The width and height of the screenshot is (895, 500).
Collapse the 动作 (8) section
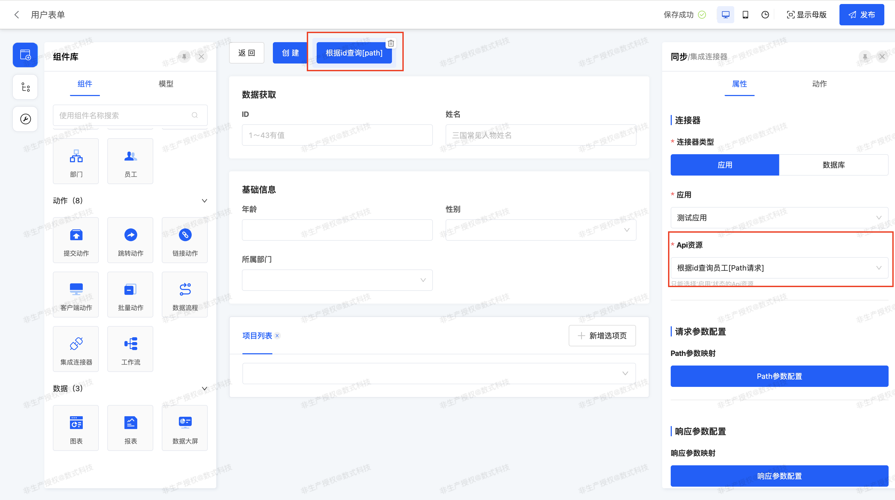(x=205, y=201)
